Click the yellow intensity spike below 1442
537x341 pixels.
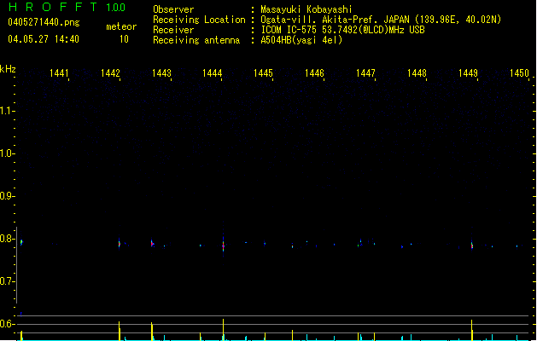click(x=120, y=331)
